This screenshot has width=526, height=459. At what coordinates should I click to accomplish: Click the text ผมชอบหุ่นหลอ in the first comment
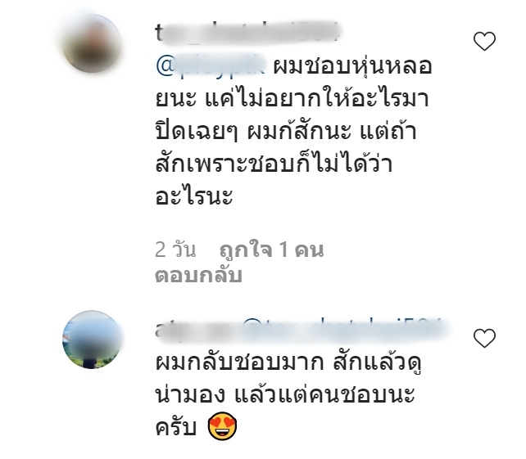[x=352, y=65]
